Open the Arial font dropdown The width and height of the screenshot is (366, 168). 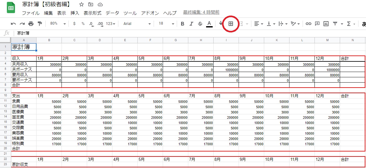coord(137,24)
